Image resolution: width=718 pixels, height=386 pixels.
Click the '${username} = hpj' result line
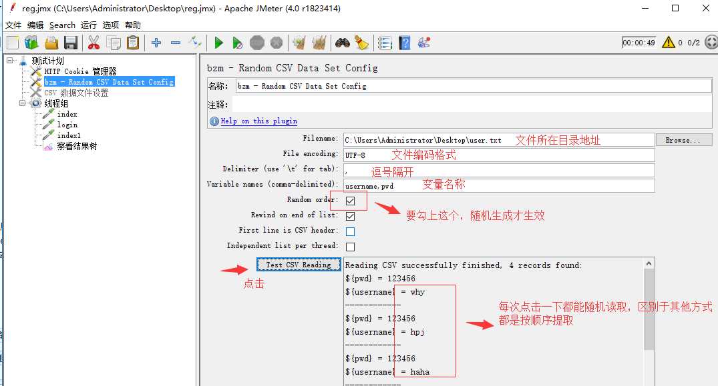click(385, 331)
